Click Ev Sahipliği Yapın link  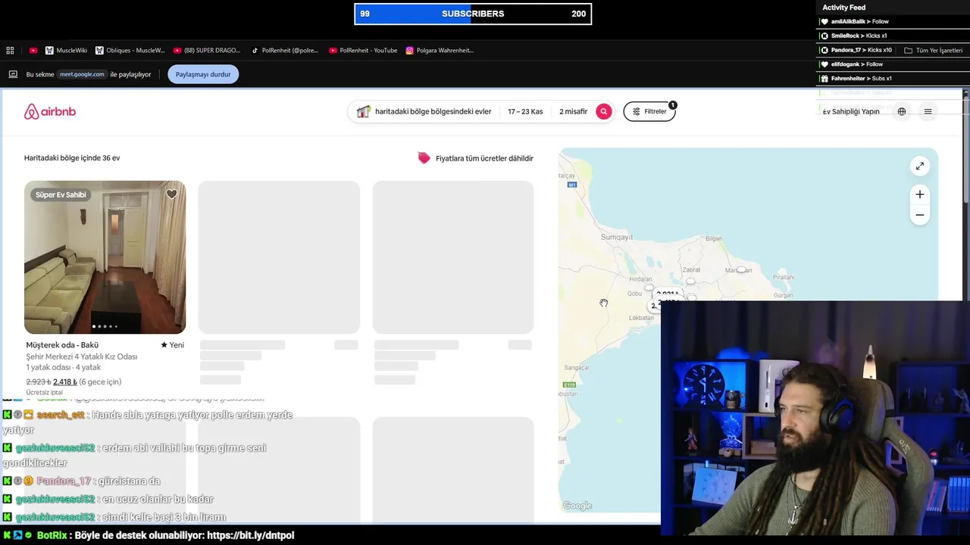tap(851, 111)
